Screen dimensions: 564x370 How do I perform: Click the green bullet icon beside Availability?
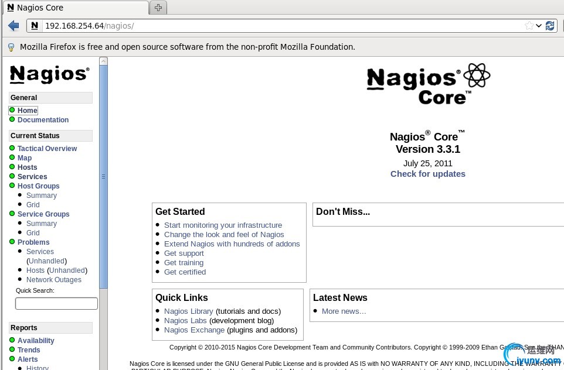[12, 340]
